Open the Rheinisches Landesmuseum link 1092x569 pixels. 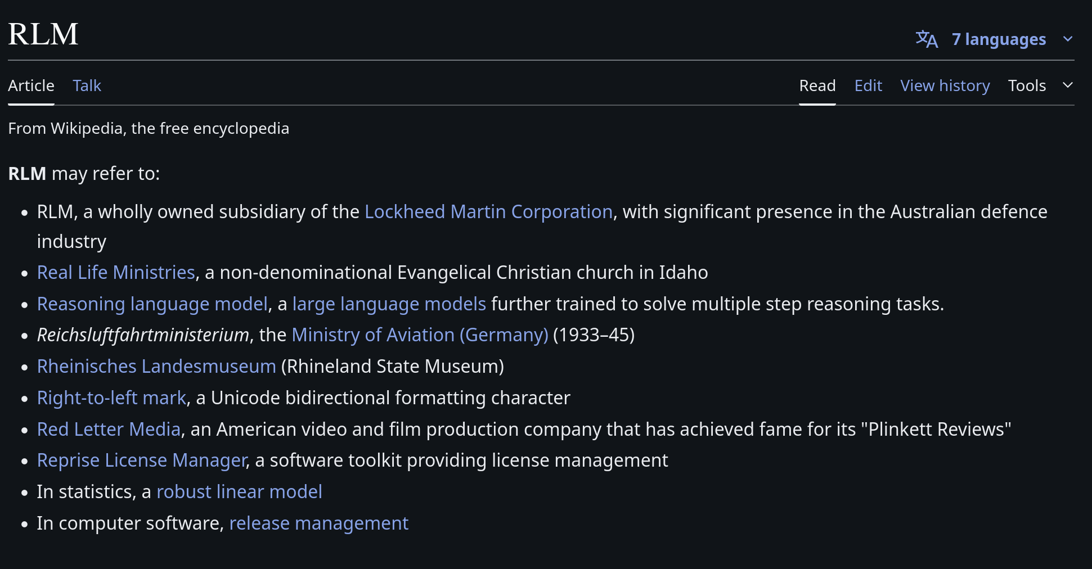click(156, 367)
